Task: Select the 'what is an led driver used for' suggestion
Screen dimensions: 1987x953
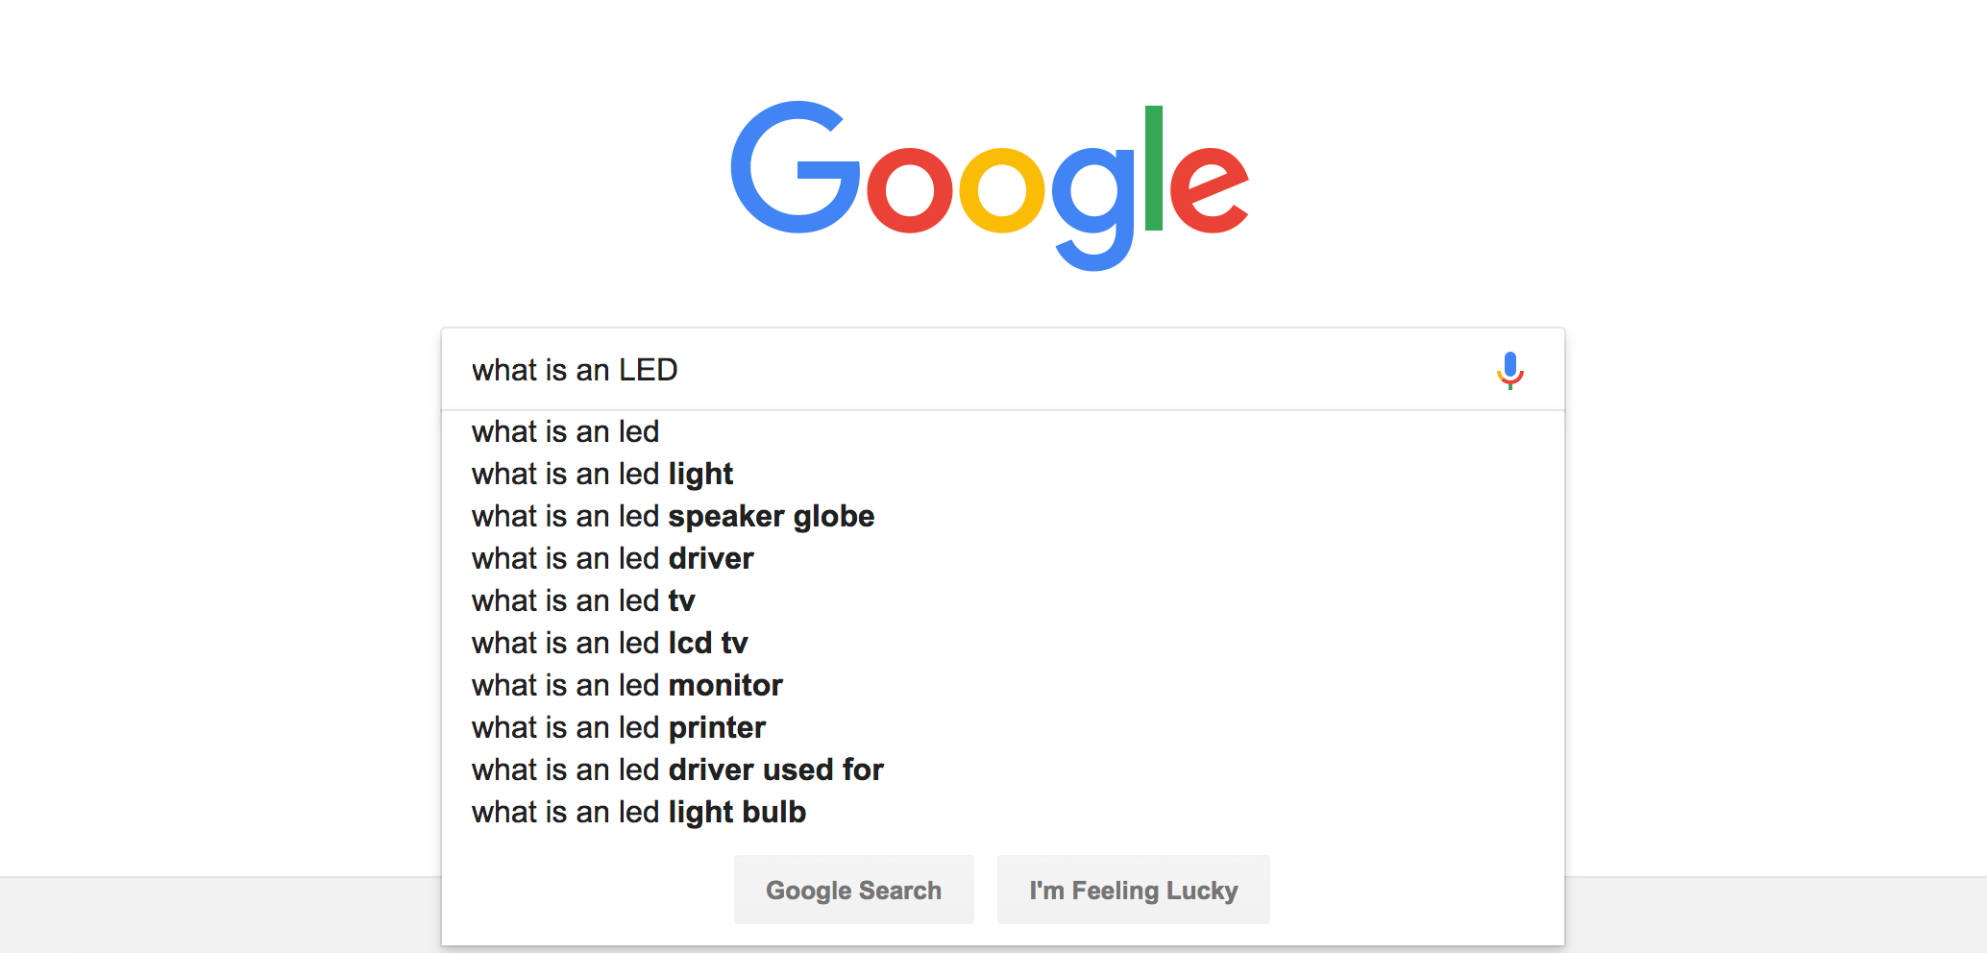Action: pos(1003,770)
